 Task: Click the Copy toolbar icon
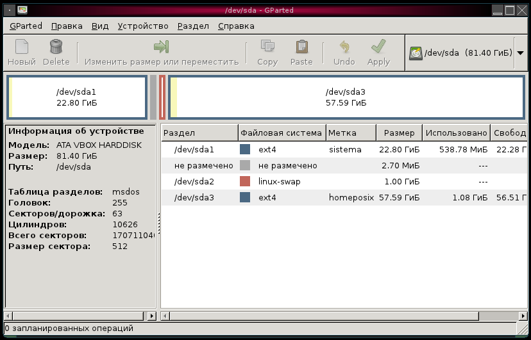point(267,46)
